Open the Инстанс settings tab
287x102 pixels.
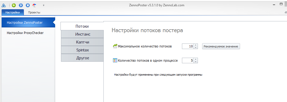(82, 34)
